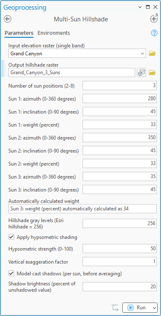Browse for output hillshade raster folder

[152, 73]
